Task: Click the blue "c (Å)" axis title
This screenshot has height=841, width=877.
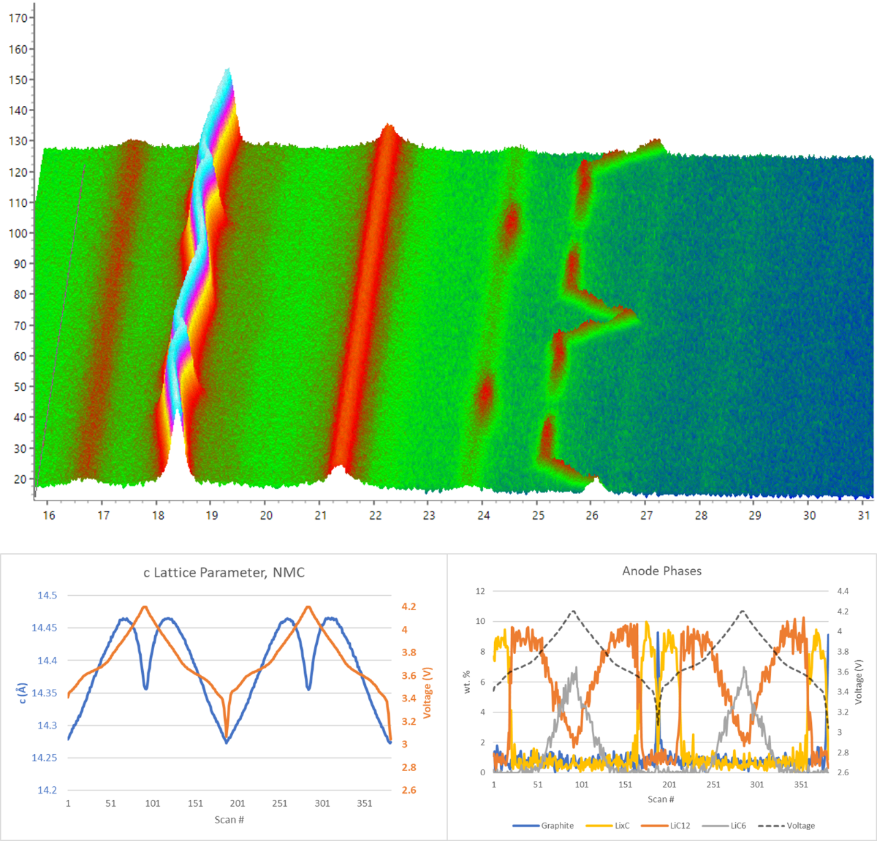Action: pyautogui.click(x=23, y=692)
